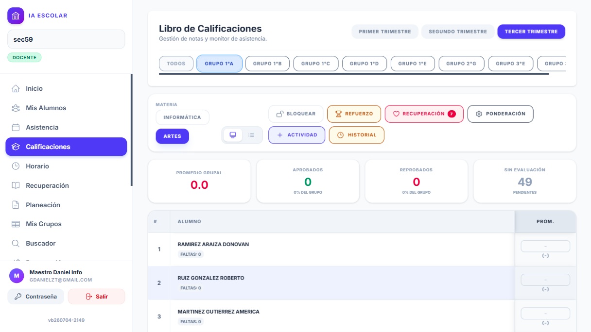Click the red 7 notification badge
The image size is (591, 332).
point(452,114)
